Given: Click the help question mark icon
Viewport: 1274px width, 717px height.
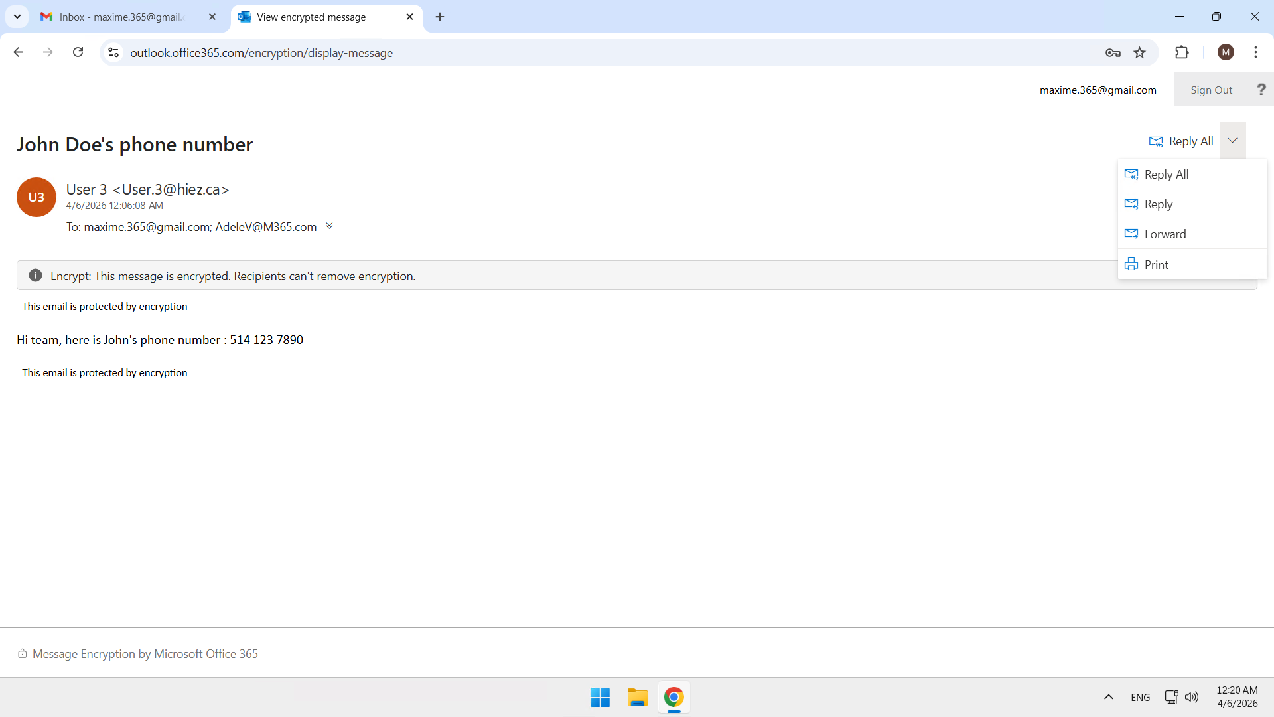Looking at the screenshot, I should 1261,90.
